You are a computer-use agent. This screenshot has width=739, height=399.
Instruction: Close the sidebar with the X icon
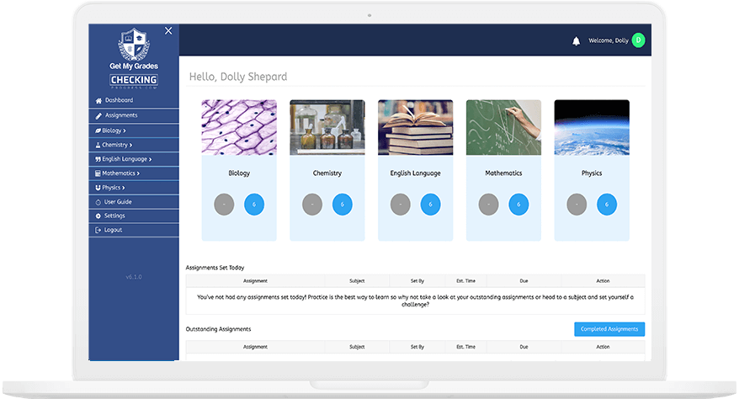[x=168, y=31]
